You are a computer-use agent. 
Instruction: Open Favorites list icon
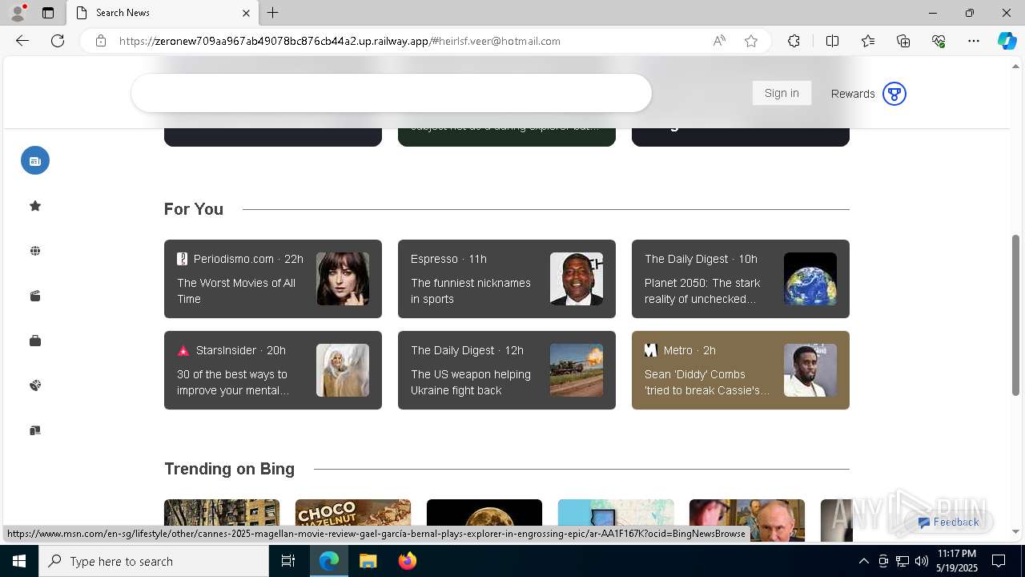[868, 41]
